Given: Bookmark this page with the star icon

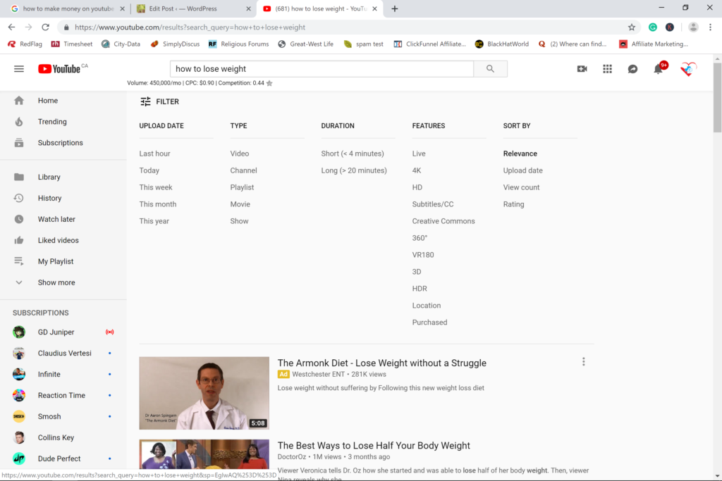Looking at the screenshot, I should [632, 27].
